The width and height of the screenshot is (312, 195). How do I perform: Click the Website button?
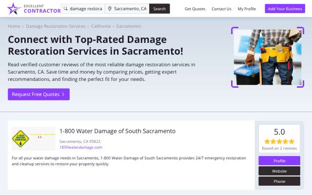click(x=279, y=171)
